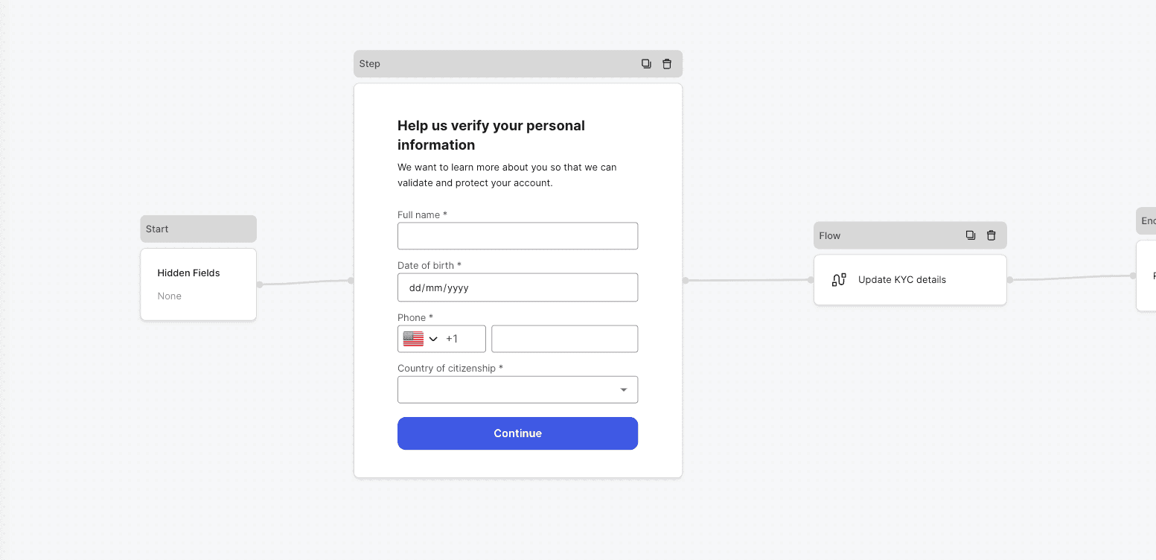The image size is (1156, 560).
Task: Click the phone number text box
Action: coord(564,339)
